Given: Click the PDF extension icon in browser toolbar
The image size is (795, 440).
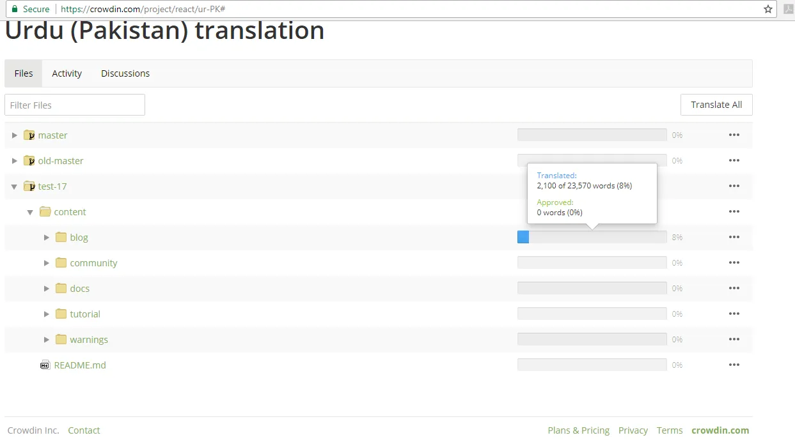Looking at the screenshot, I should coord(788,9).
